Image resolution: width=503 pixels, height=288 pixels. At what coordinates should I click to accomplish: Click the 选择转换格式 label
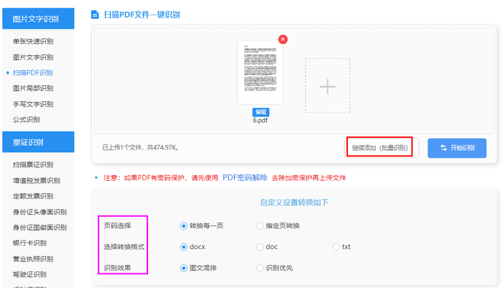click(x=124, y=247)
